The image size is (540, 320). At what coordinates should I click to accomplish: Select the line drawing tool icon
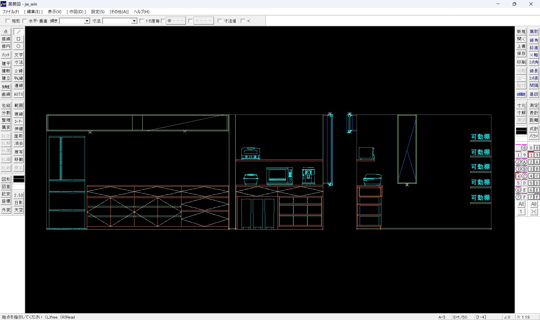point(19,32)
